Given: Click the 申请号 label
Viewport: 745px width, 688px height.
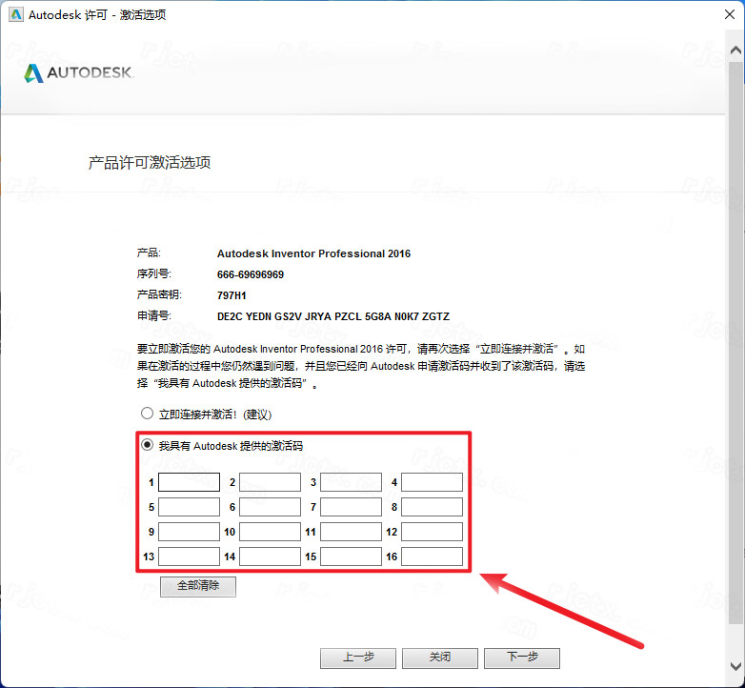Looking at the screenshot, I should point(154,316).
